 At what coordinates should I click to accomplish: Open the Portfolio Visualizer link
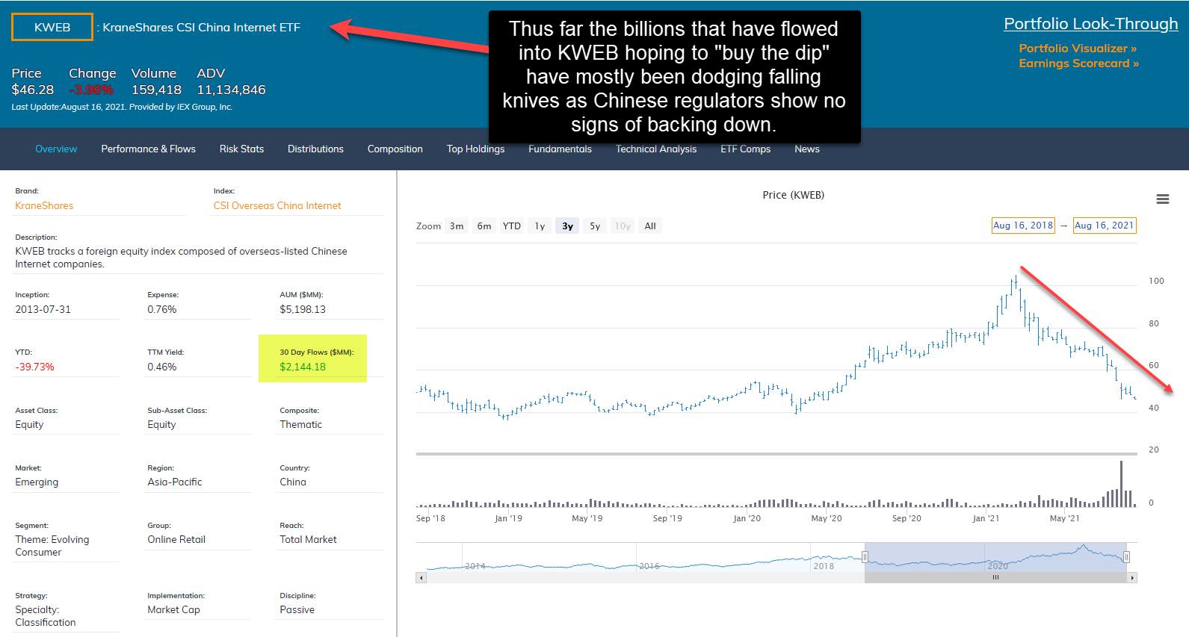tap(1078, 49)
